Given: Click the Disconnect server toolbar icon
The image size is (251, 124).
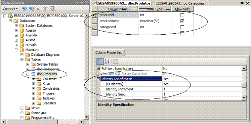Looking at the screenshot, I should point(32,9).
